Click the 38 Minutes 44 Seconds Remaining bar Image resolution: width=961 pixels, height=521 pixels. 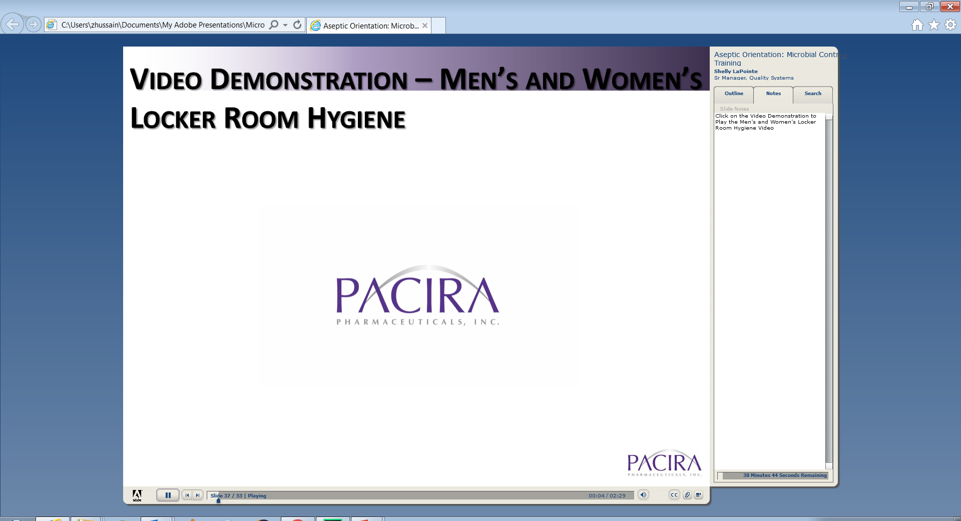pyautogui.click(x=773, y=475)
